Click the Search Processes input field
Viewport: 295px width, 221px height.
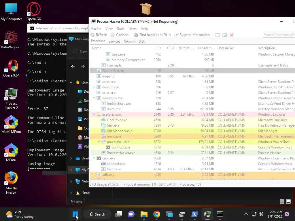[x=279, y=35]
